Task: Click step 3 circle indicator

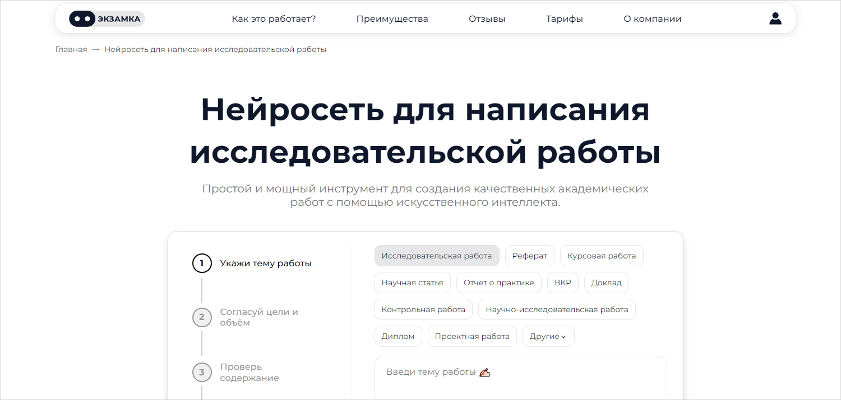Action: [202, 372]
